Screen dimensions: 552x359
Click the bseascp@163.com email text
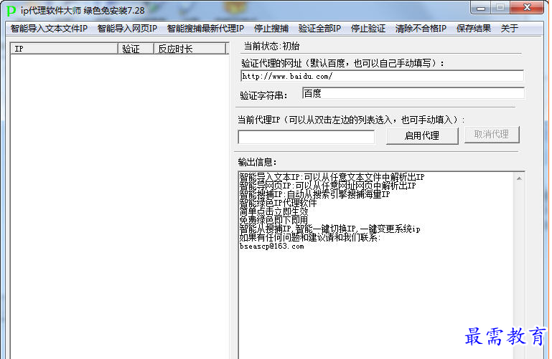point(272,246)
